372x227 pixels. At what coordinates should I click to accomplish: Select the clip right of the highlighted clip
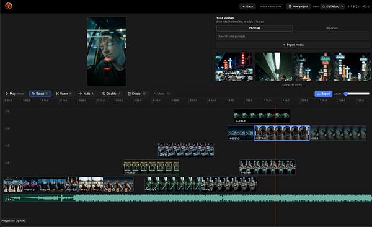pos(339,133)
